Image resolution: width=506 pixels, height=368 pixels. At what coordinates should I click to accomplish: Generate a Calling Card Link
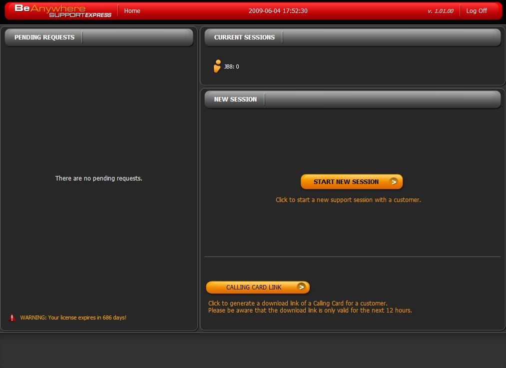[x=254, y=287]
